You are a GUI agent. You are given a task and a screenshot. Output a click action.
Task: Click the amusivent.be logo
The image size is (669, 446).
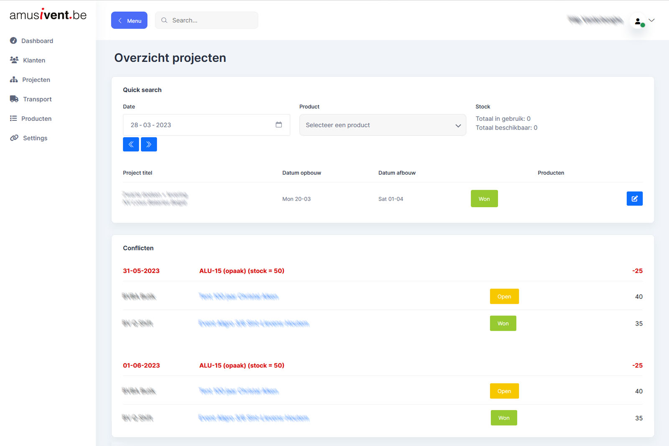(x=48, y=15)
